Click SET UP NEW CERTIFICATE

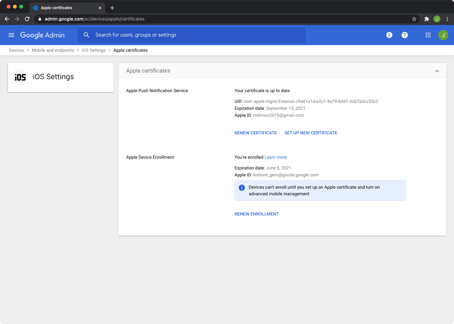[311, 133]
